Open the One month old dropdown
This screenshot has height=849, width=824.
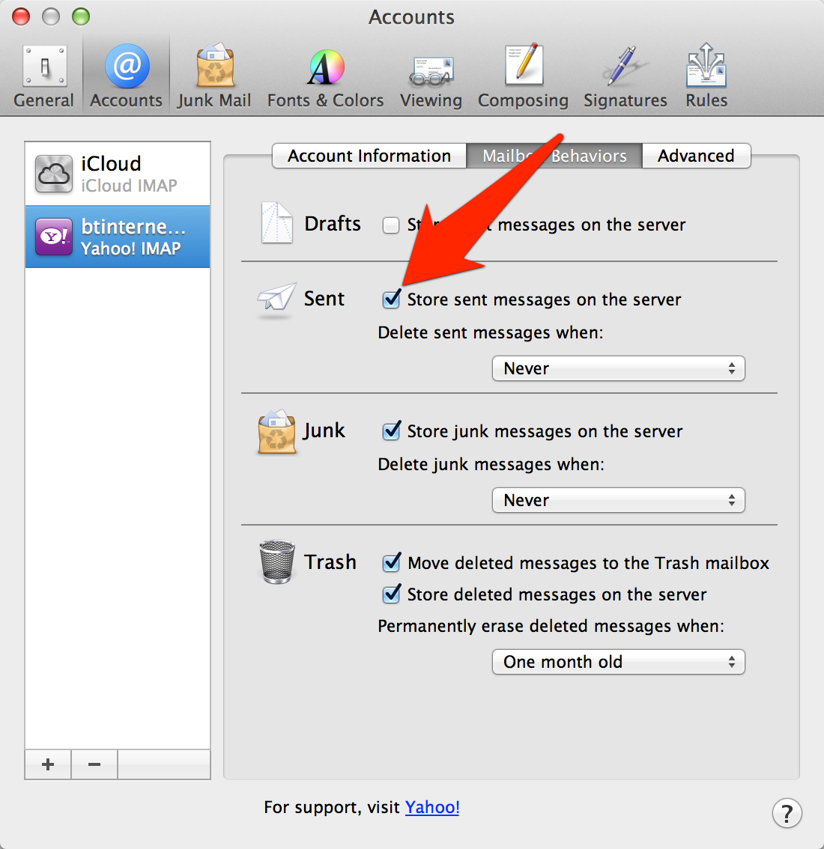(618, 662)
